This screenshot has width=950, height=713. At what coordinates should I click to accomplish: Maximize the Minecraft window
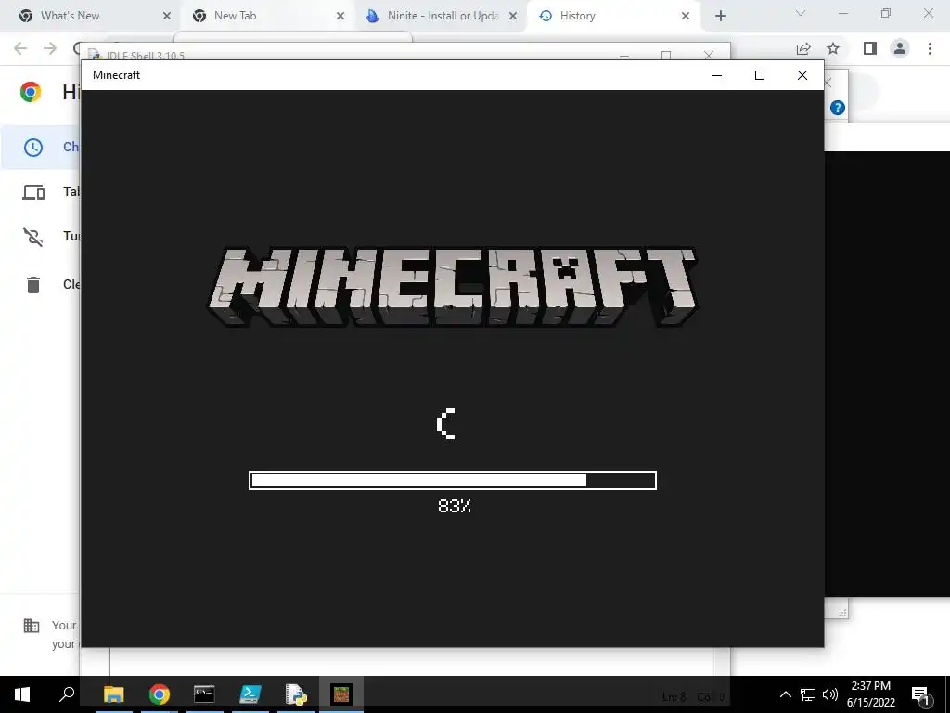pyautogui.click(x=760, y=75)
